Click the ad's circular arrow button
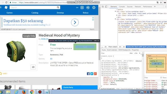 coord(75,22)
